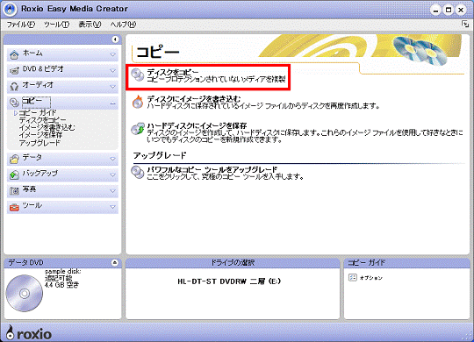Select ディスクをコピー in sidebar list
This screenshot has width=474, height=342.
coord(42,120)
